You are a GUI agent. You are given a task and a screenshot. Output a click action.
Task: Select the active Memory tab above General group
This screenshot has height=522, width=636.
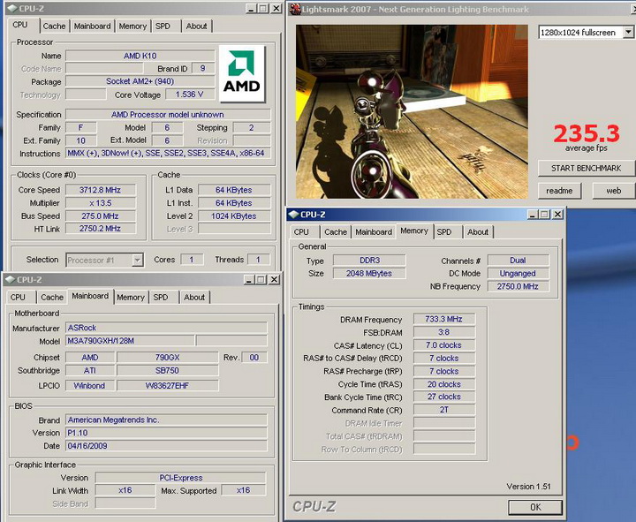tap(414, 231)
